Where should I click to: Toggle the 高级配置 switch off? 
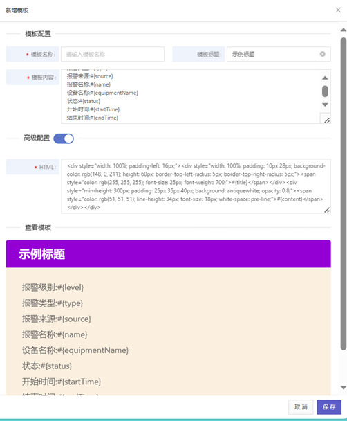point(64,138)
